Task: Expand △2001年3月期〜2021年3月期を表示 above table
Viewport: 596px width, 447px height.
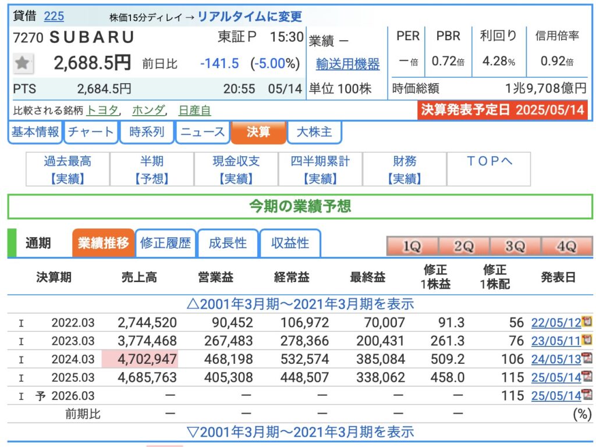Action: [x=300, y=304]
